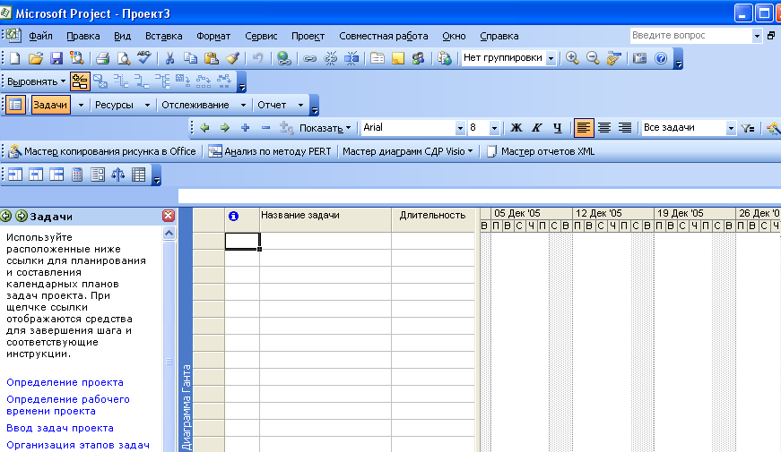781x452 pixels.
Task: Open the Файл menu
Action: point(40,36)
